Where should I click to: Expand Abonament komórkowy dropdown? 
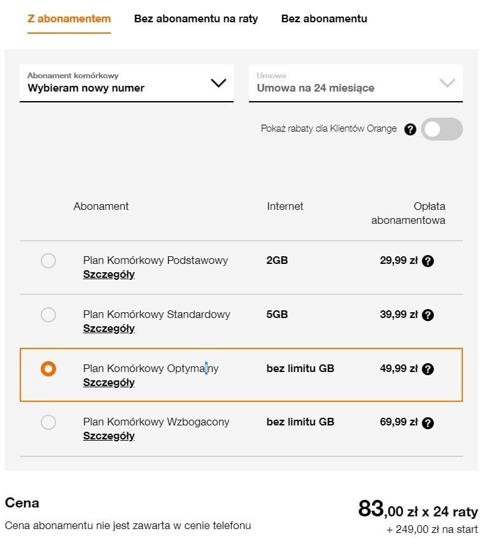click(x=127, y=83)
